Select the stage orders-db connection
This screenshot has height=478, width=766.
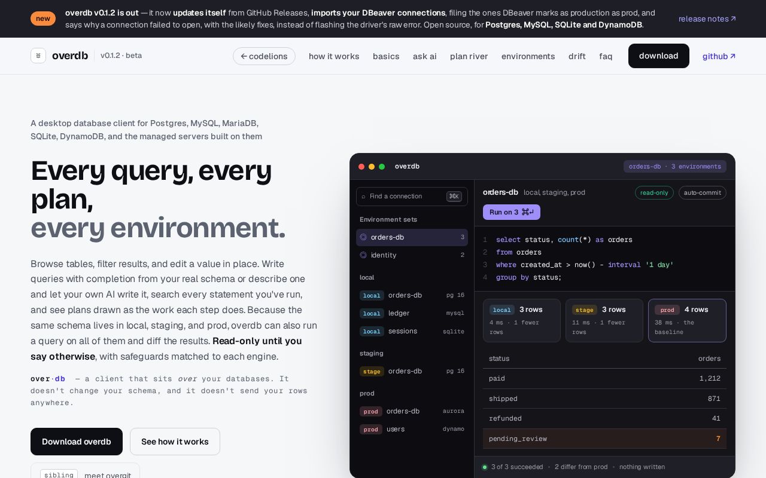412,371
